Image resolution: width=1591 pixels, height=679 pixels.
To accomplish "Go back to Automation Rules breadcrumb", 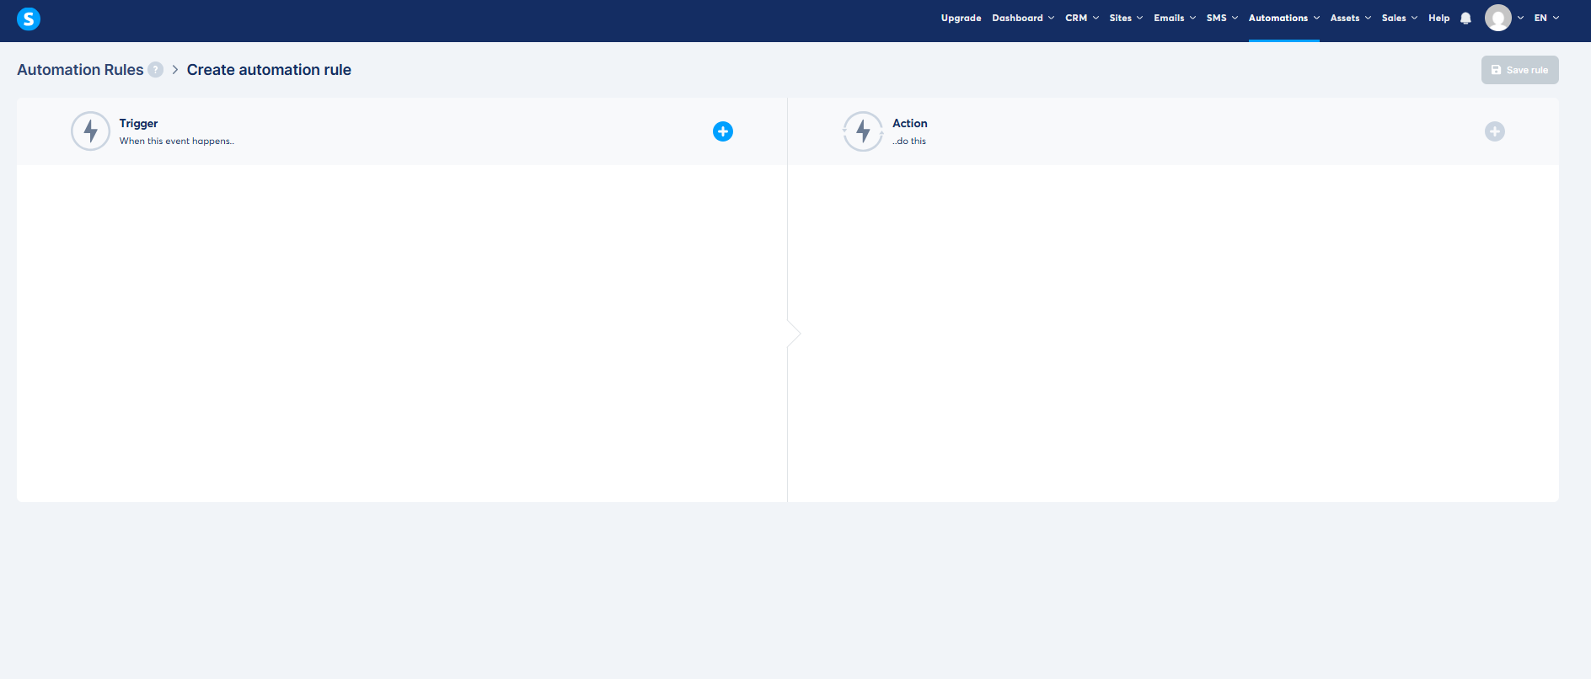I will 80,70.
